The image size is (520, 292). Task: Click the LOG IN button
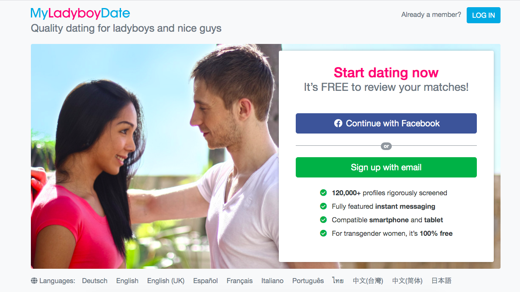[484, 15]
